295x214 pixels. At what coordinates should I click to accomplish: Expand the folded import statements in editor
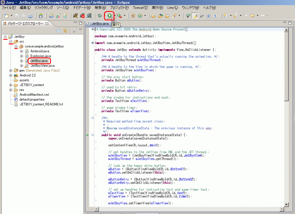point(92,43)
